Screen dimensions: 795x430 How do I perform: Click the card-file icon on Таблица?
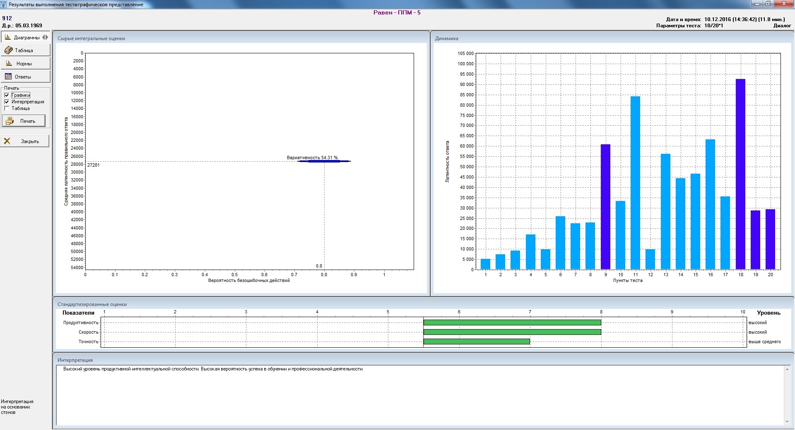click(x=8, y=50)
